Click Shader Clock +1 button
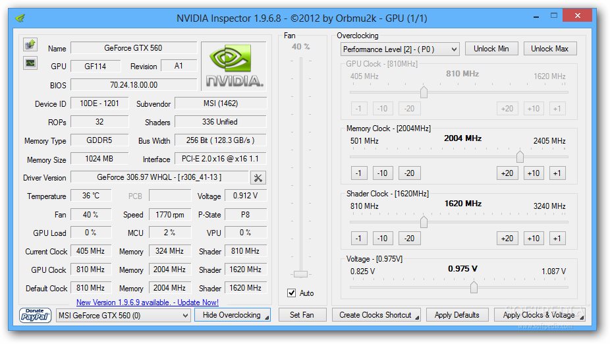The height and width of the screenshot is (344, 610). 557,238
